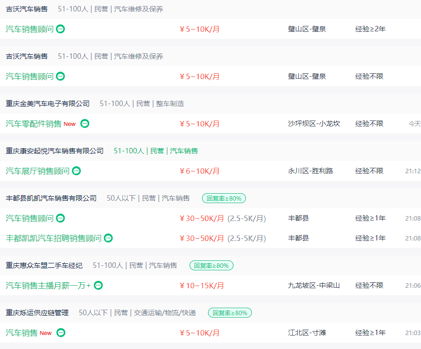Open 汽车销售主播月薪一万+ job posting
Screen dimensions: 421x349
click(x=48, y=285)
